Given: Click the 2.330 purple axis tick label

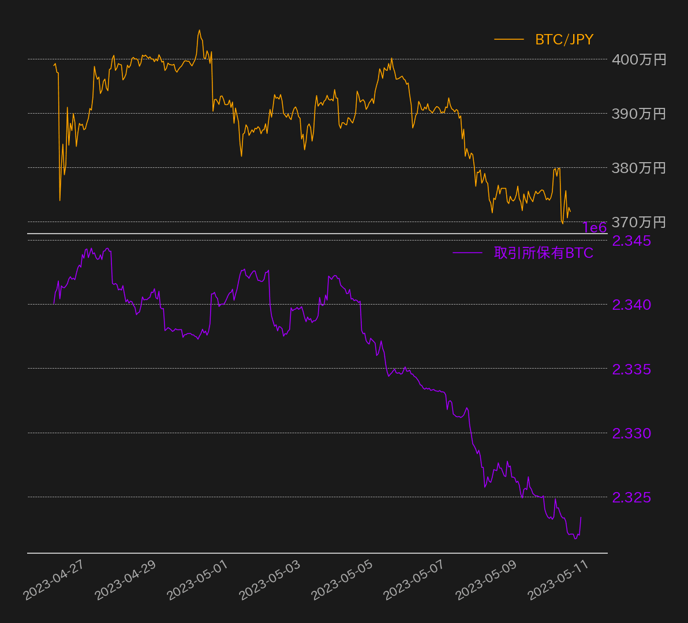Looking at the screenshot, I should 631,433.
